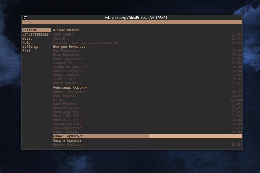Select friend Shin-Ichi Tahara

pyautogui.click(x=69, y=116)
